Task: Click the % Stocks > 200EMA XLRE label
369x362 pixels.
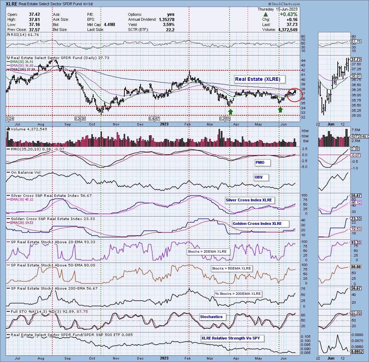Action: (238, 294)
